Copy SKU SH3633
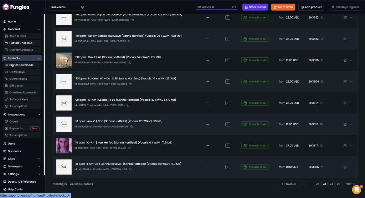 tap(322, 39)
